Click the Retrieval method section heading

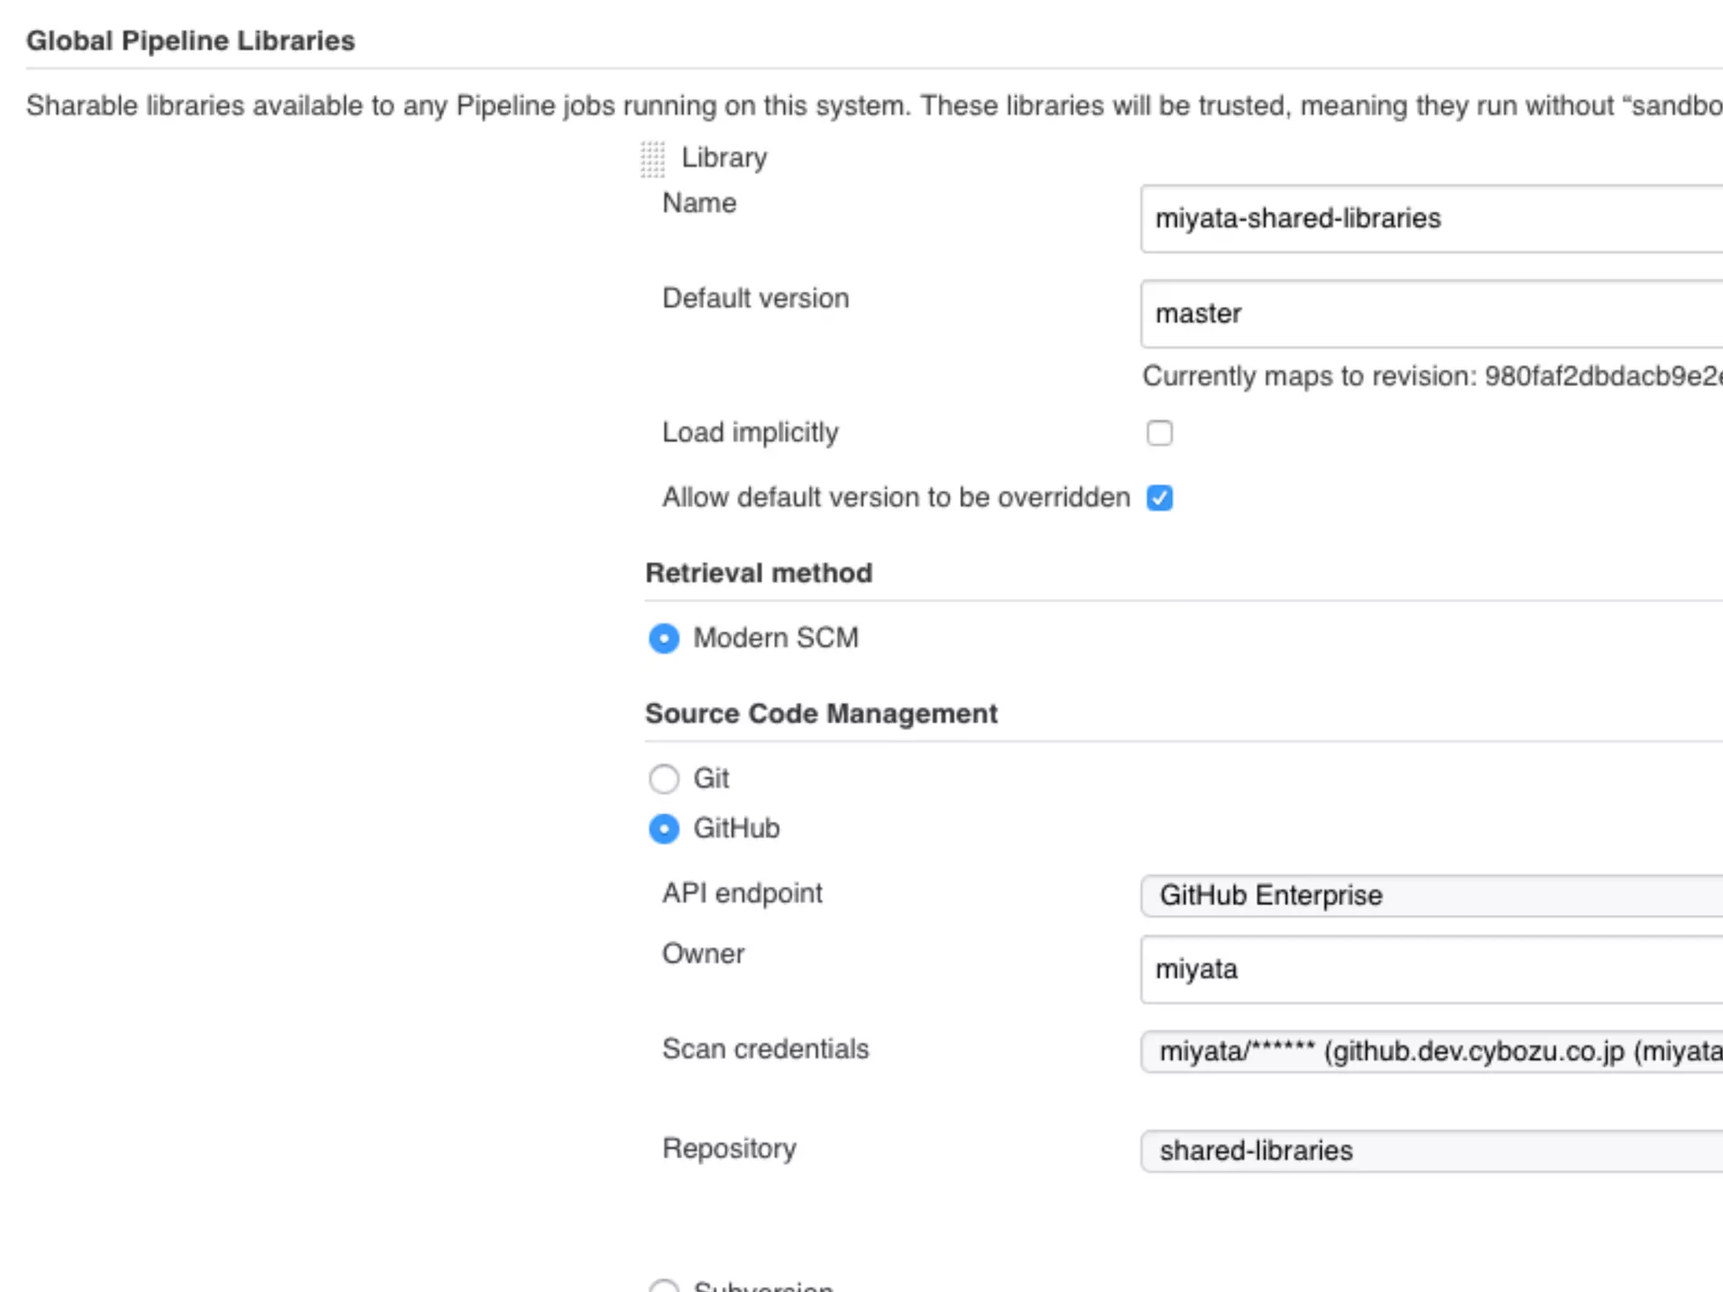(x=758, y=574)
